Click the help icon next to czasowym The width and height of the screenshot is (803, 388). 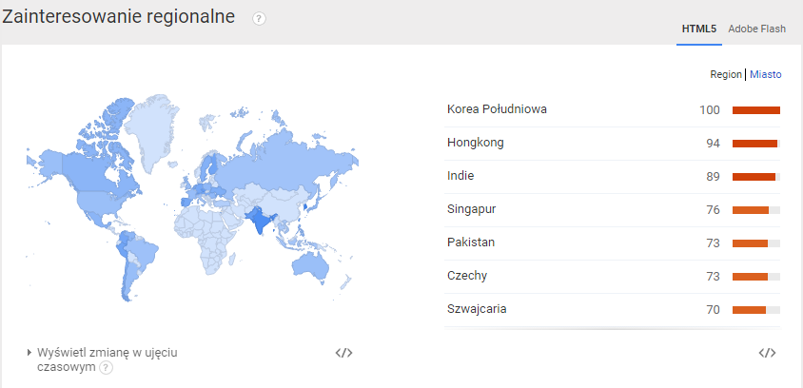(x=106, y=367)
